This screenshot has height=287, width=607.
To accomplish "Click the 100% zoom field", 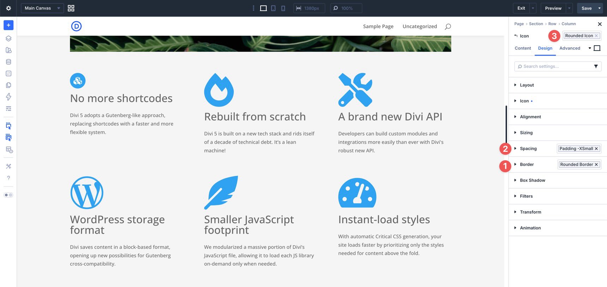I will coord(346,8).
